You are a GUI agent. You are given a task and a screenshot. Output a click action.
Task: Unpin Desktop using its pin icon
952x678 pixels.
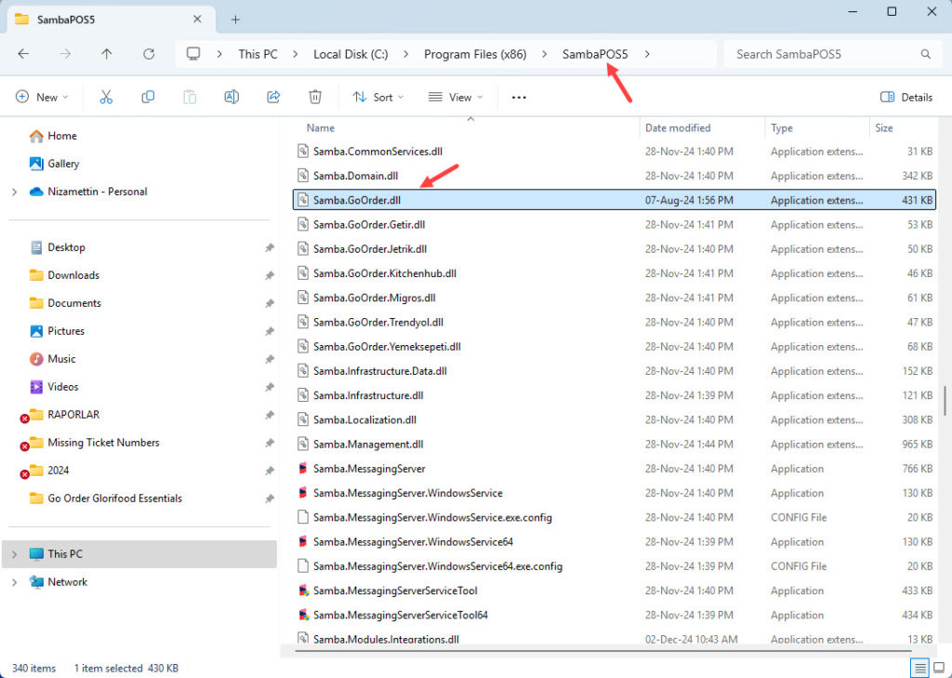point(270,247)
